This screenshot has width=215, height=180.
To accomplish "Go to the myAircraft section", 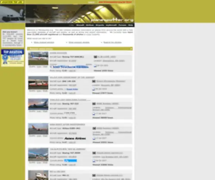I will (111, 25).
